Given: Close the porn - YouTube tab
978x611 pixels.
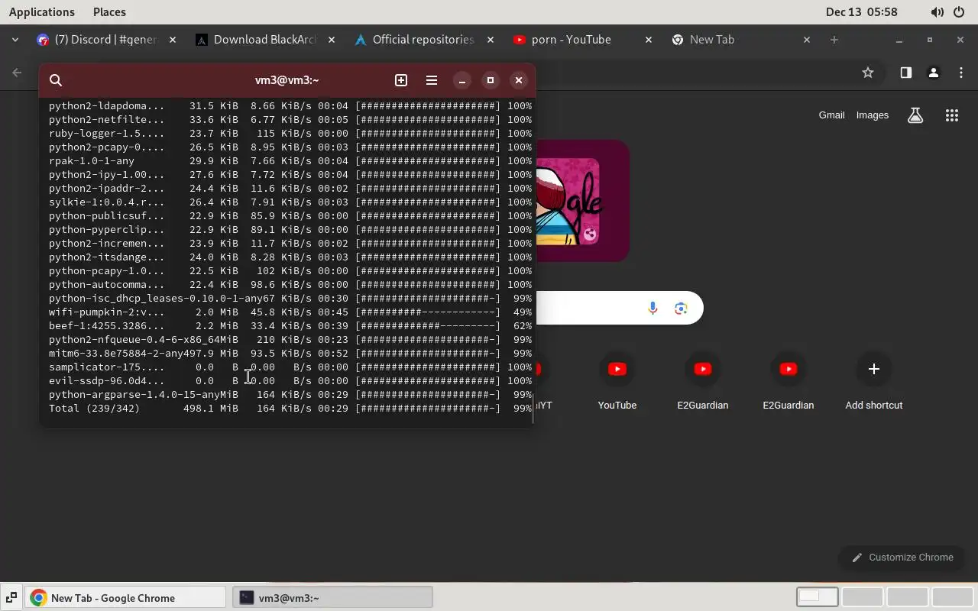Looking at the screenshot, I should pyautogui.click(x=649, y=40).
